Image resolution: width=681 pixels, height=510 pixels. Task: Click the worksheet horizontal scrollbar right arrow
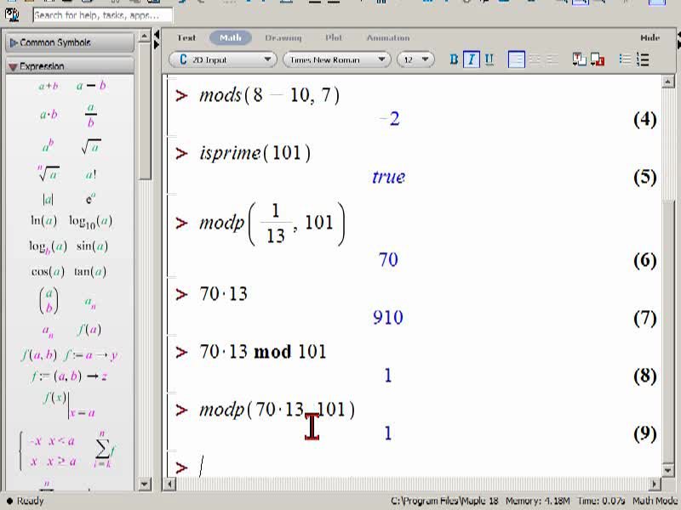tap(654, 484)
